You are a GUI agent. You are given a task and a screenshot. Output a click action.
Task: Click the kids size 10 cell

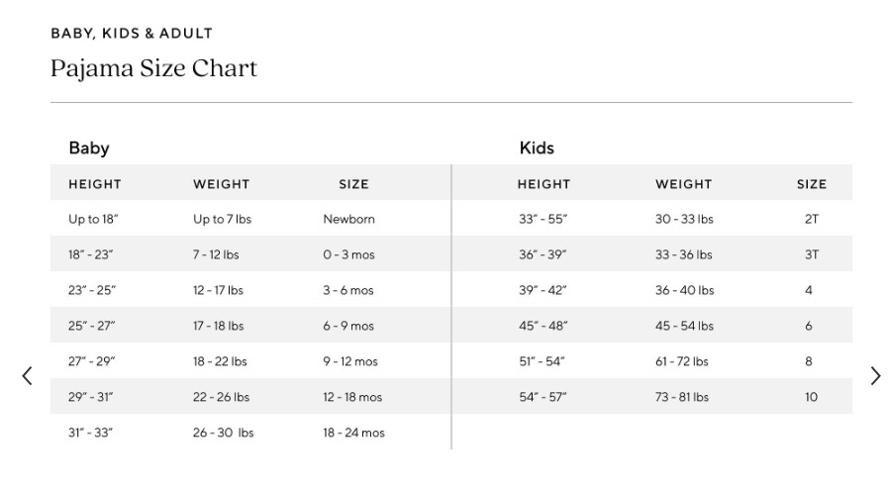[811, 397]
